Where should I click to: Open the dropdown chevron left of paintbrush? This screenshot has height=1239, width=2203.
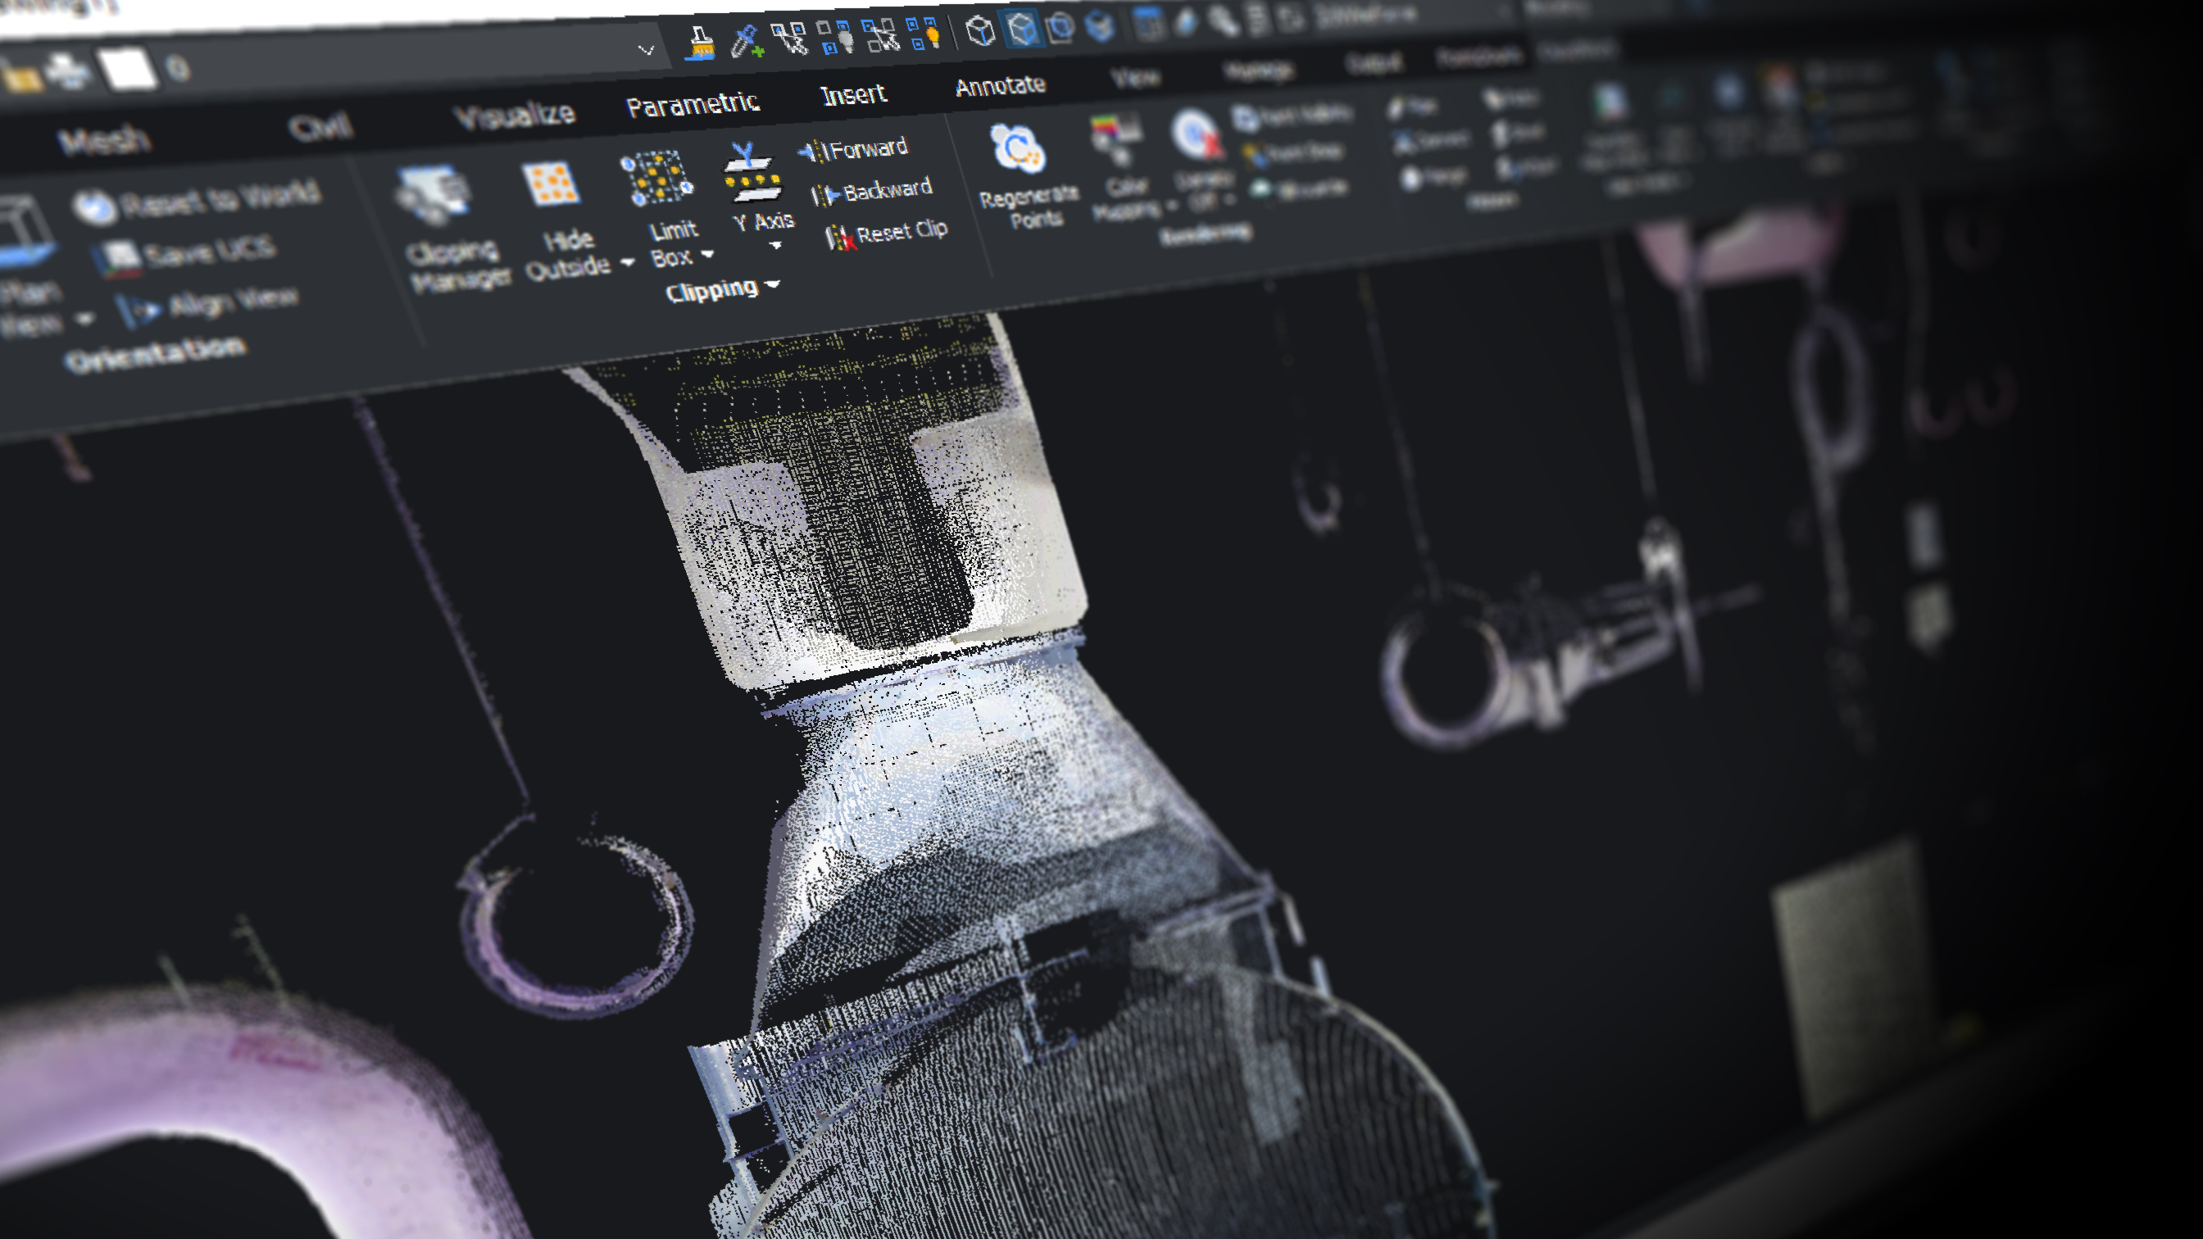click(x=647, y=51)
